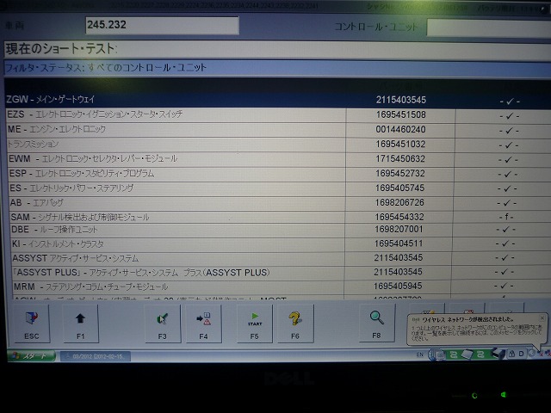Click the F1 up-arrow button
Viewport: 551px width, 413px height.
pos(80,324)
